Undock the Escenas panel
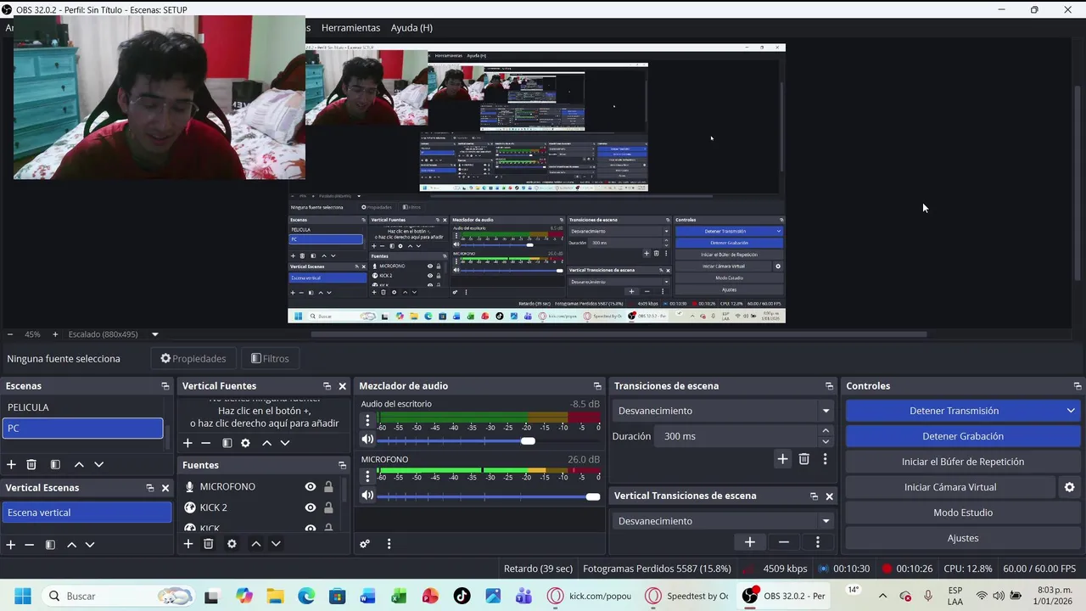Screen dimensions: 1086x611 pyautogui.click(x=165, y=386)
